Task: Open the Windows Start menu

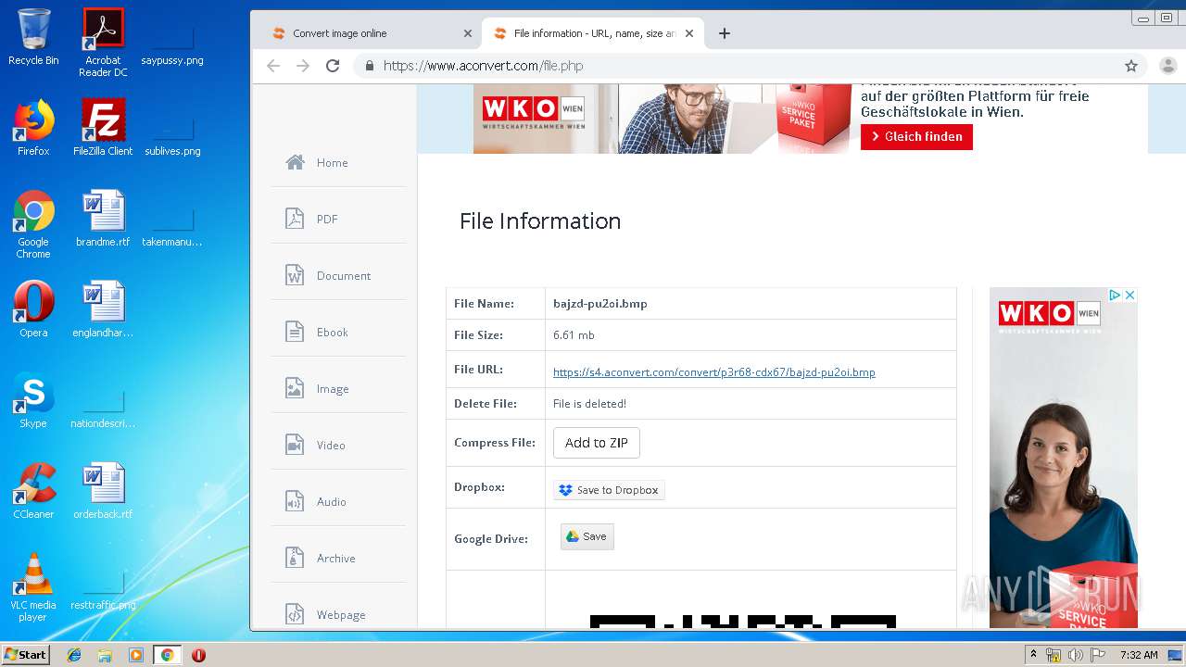Action: tap(25, 655)
